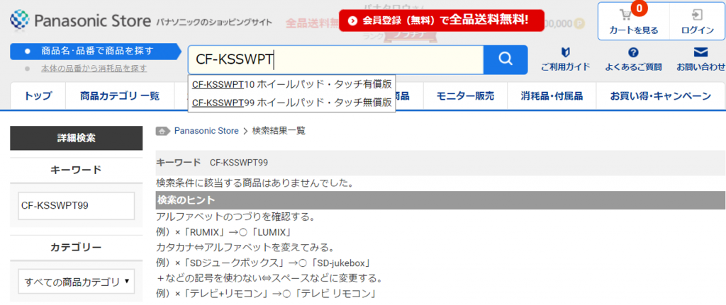The image size is (726, 305).
Task: Open the FAQ question mark icon
Action: point(633,52)
